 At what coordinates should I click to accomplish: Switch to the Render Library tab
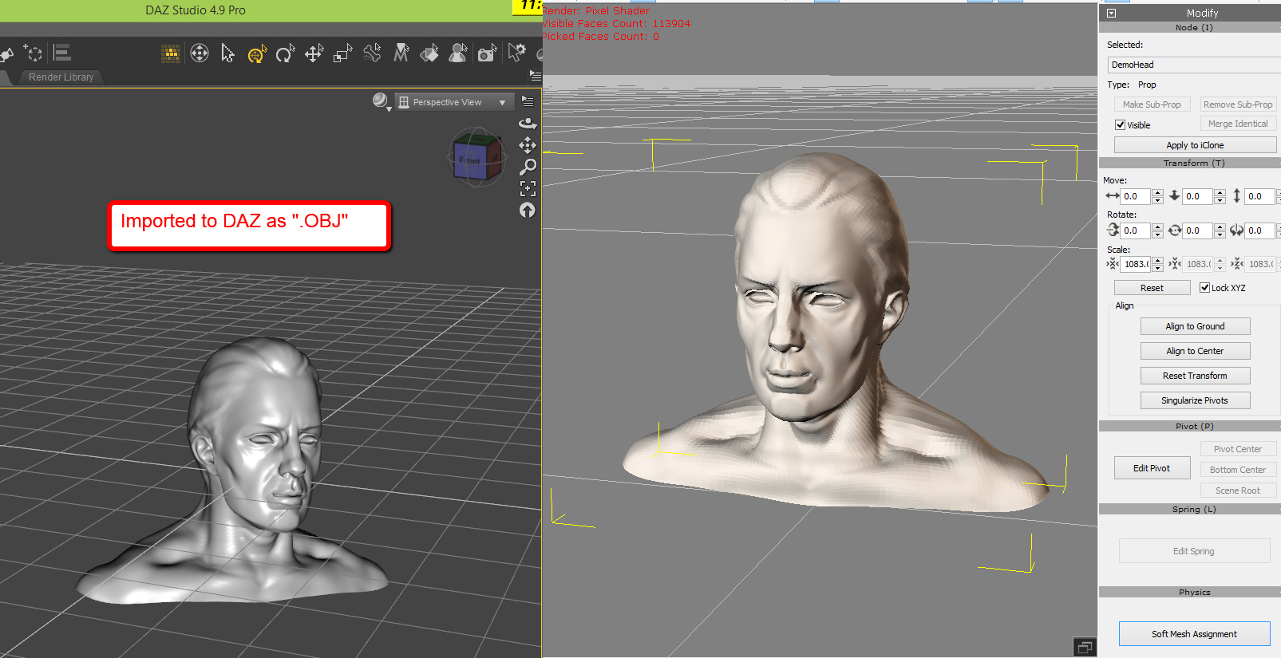click(x=61, y=77)
